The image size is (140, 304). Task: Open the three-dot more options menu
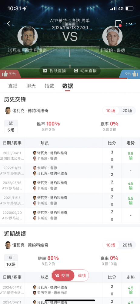(129, 24)
